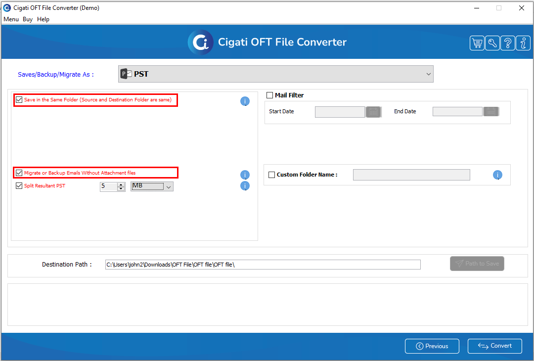
Task: Click the Convert button
Action: click(495, 346)
